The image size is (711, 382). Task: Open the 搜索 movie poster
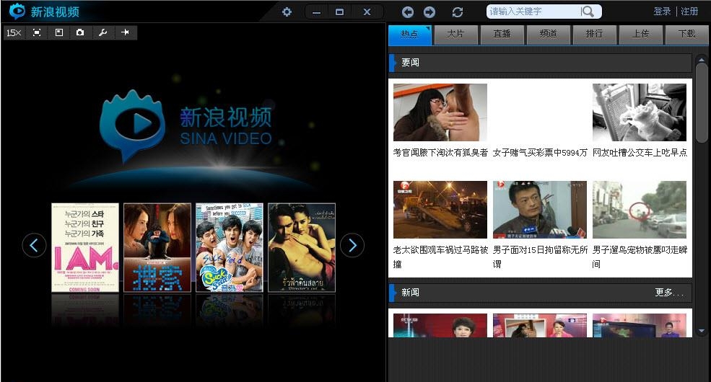pyautogui.click(x=157, y=247)
